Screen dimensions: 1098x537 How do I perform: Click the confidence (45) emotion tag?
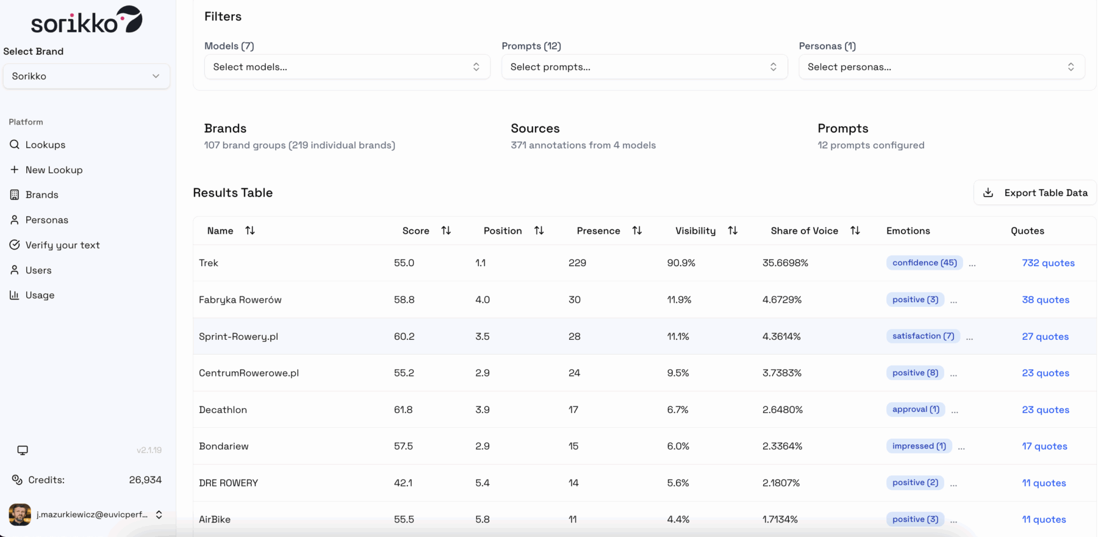coord(924,263)
